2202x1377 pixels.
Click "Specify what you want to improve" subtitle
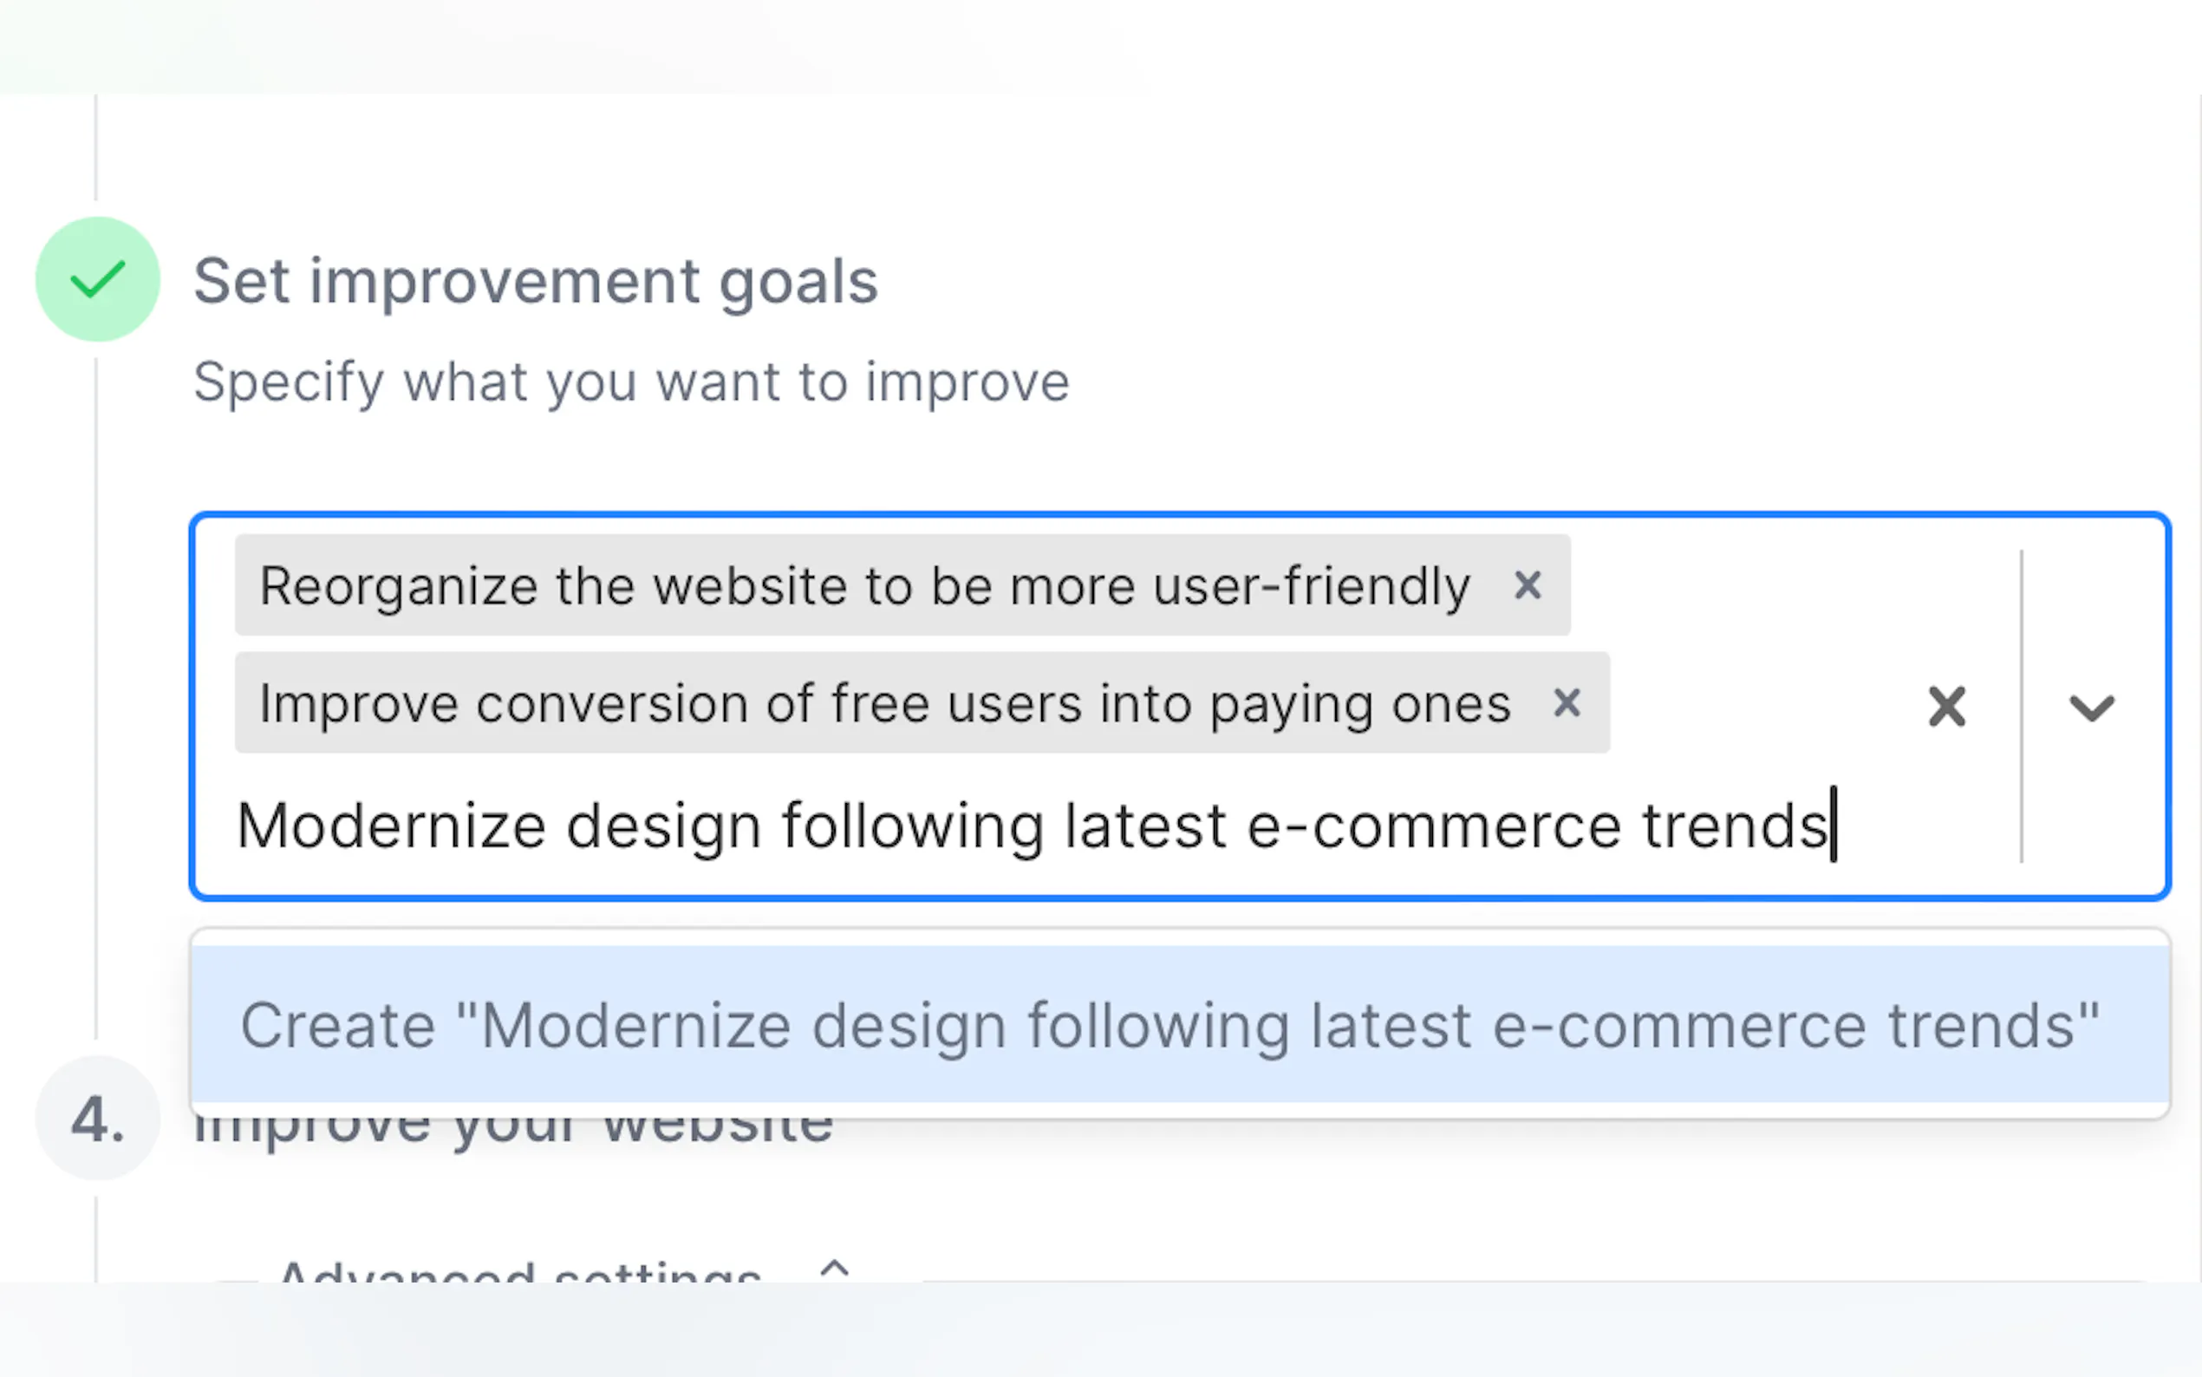point(631,382)
